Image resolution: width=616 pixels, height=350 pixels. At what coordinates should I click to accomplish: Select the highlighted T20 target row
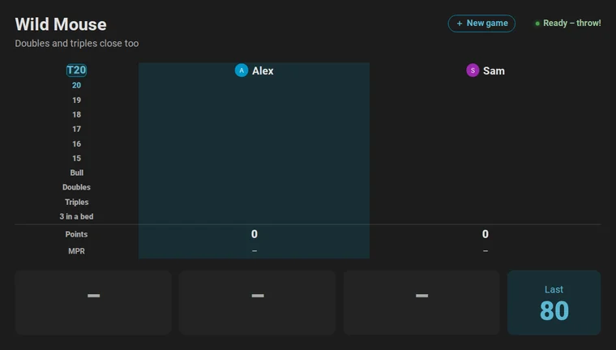coord(76,70)
